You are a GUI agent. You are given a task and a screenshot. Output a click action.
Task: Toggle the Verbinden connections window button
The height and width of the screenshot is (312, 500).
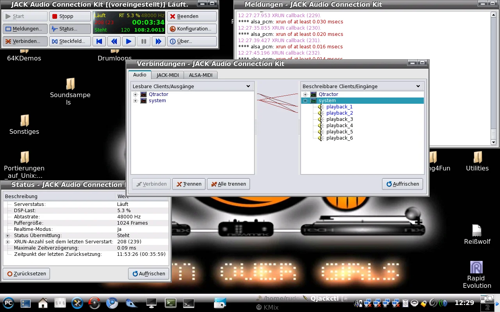25,41
